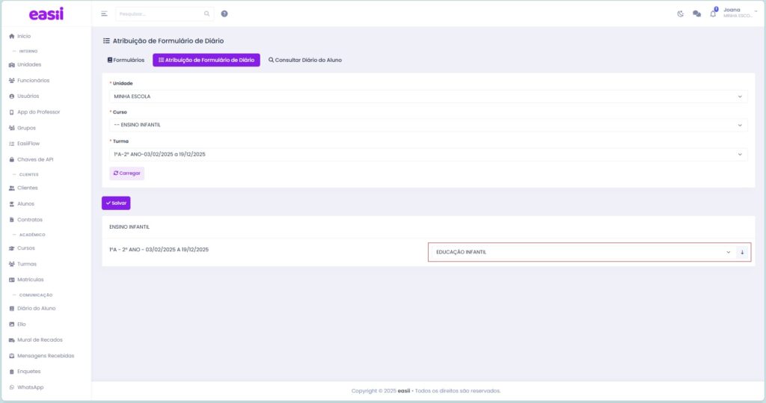
Task: Open the Curso dropdown
Action: (x=428, y=125)
